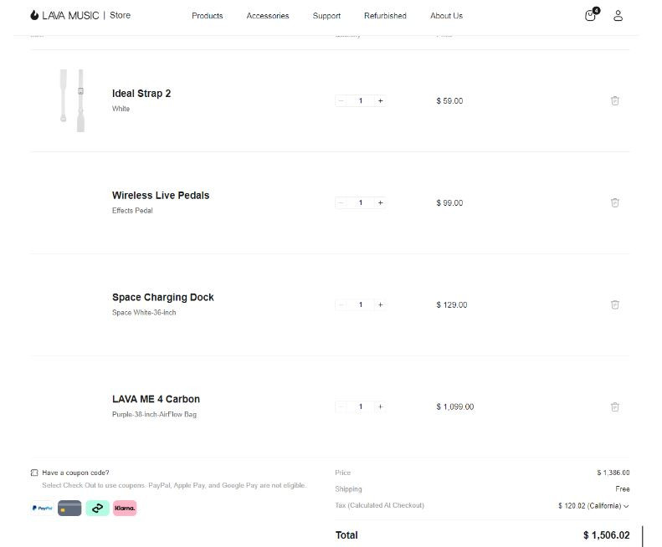
Task: Click the Space Charging Dock quantity field
Action: (x=361, y=304)
